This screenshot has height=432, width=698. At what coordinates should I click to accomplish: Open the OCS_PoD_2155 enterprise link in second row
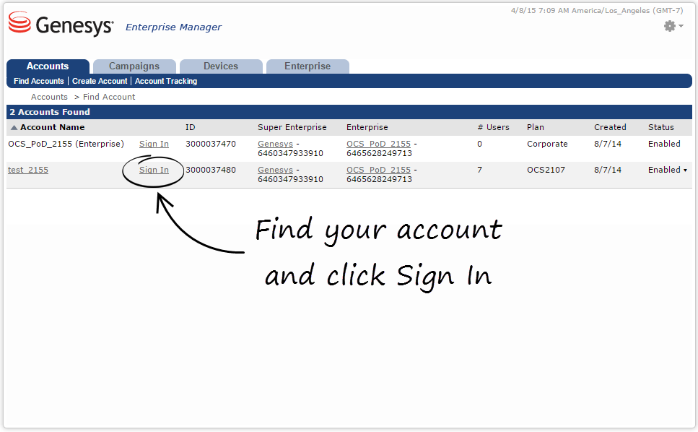378,170
